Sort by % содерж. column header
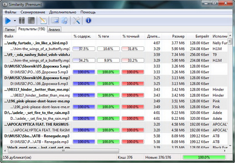Image resolution: width=235 pixels, height=163 pixels. 84,36
